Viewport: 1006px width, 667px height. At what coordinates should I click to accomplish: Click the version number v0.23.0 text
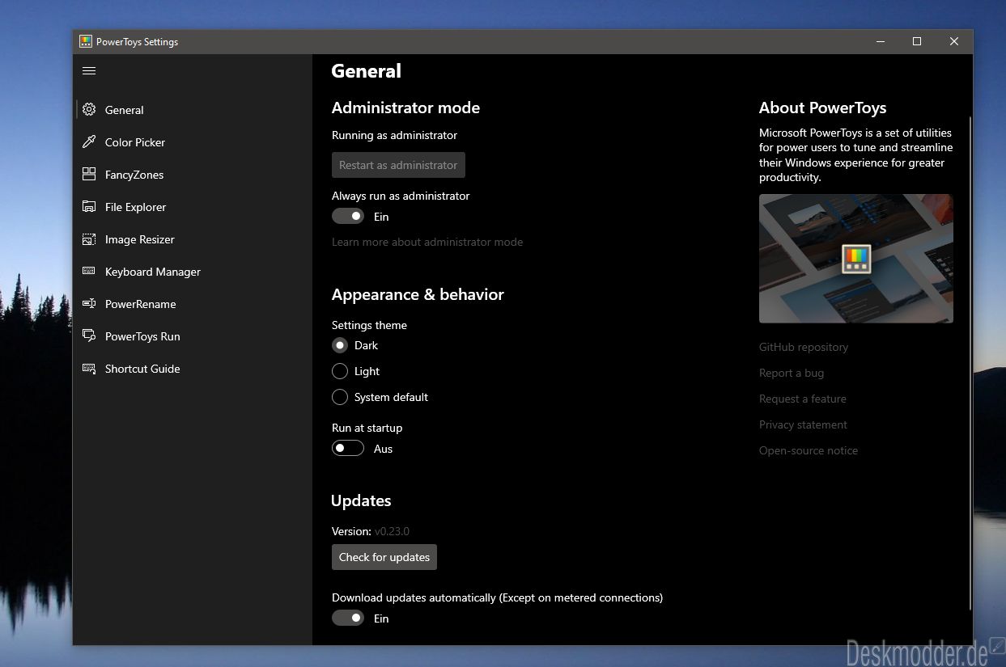(392, 531)
